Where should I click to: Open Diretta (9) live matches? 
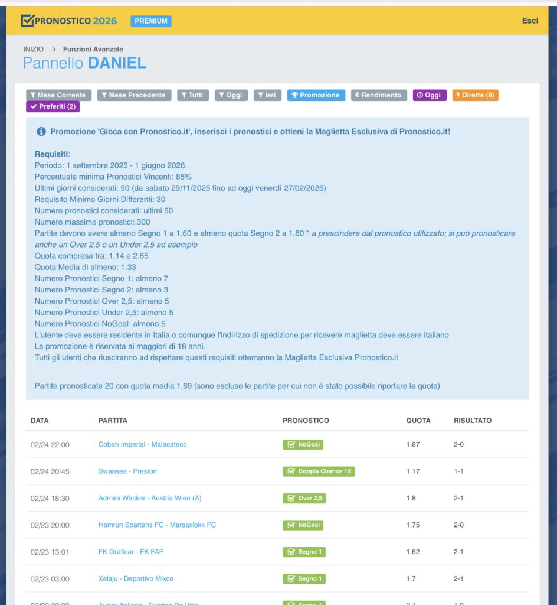[475, 95]
